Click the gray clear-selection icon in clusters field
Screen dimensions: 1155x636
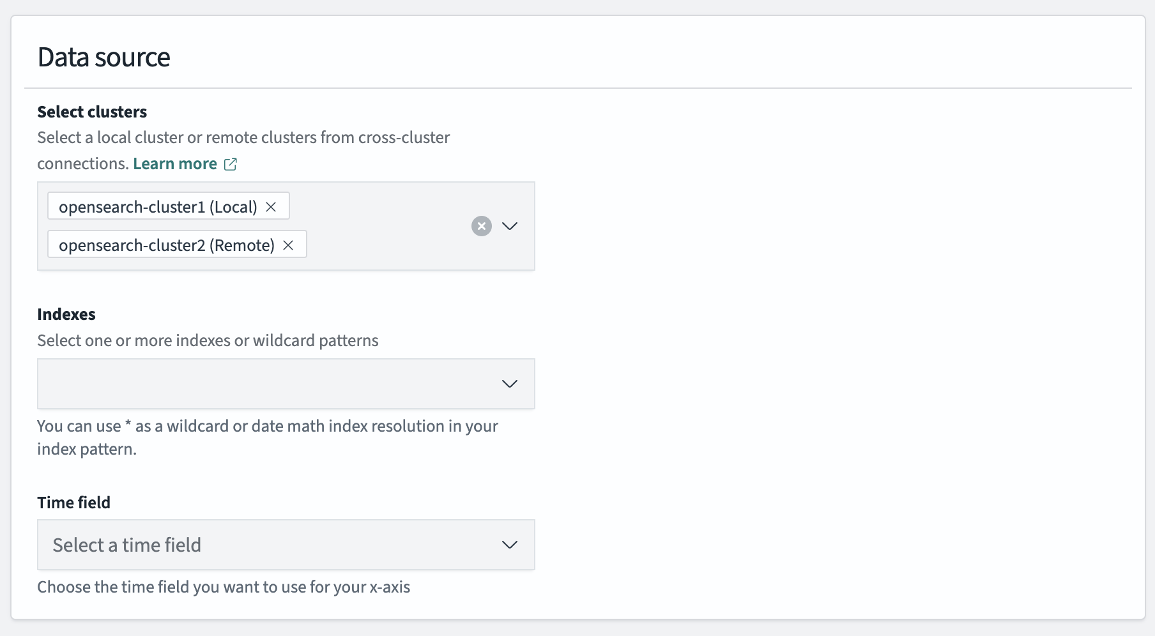pos(481,226)
